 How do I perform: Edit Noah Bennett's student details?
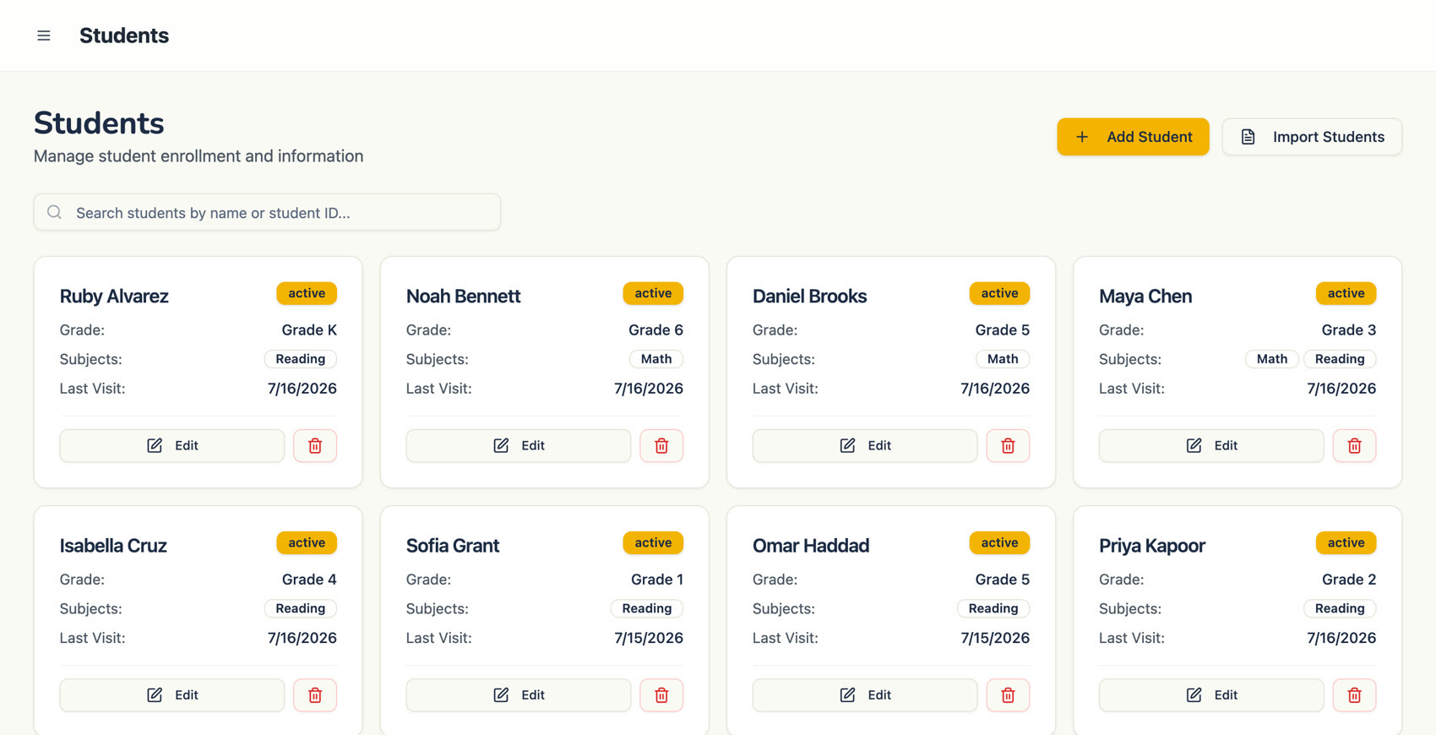coord(519,445)
